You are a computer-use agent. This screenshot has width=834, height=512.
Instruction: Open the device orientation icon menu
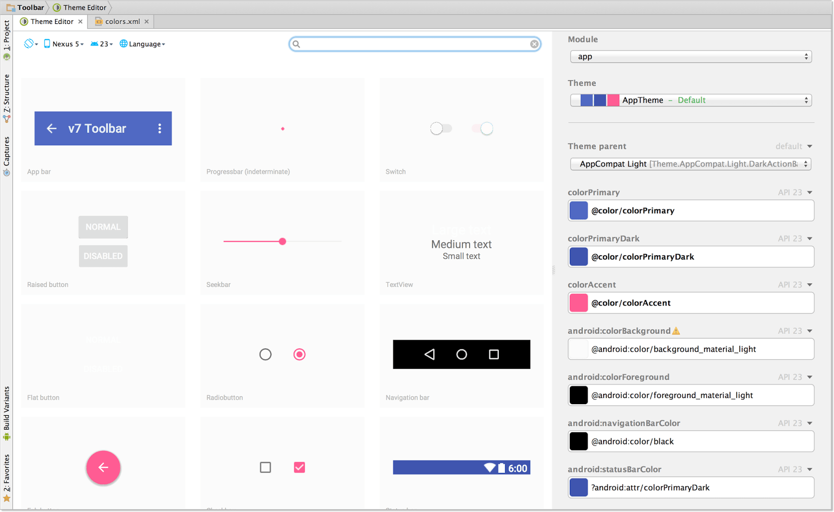[29, 44]
